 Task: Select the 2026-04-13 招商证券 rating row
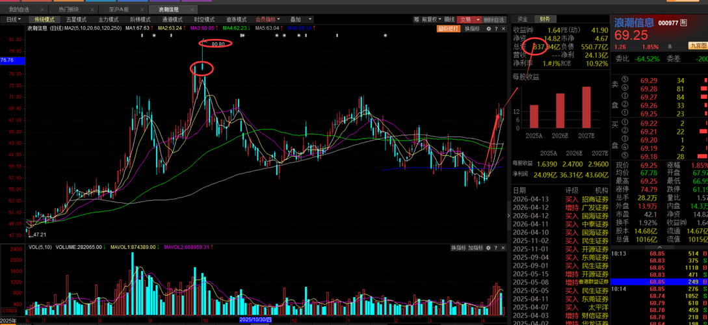pos(560,199)
